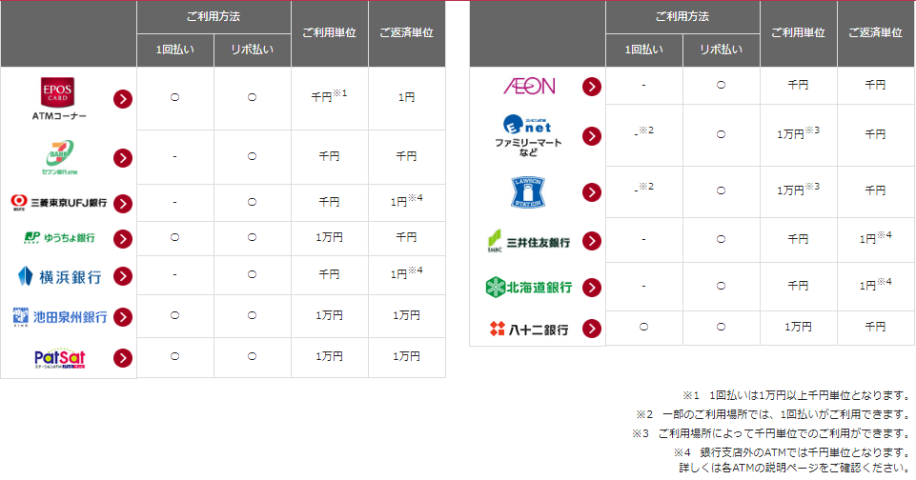Select the AEON logo
The height and width of the screenshot is (480, 916).
point(529,87)
